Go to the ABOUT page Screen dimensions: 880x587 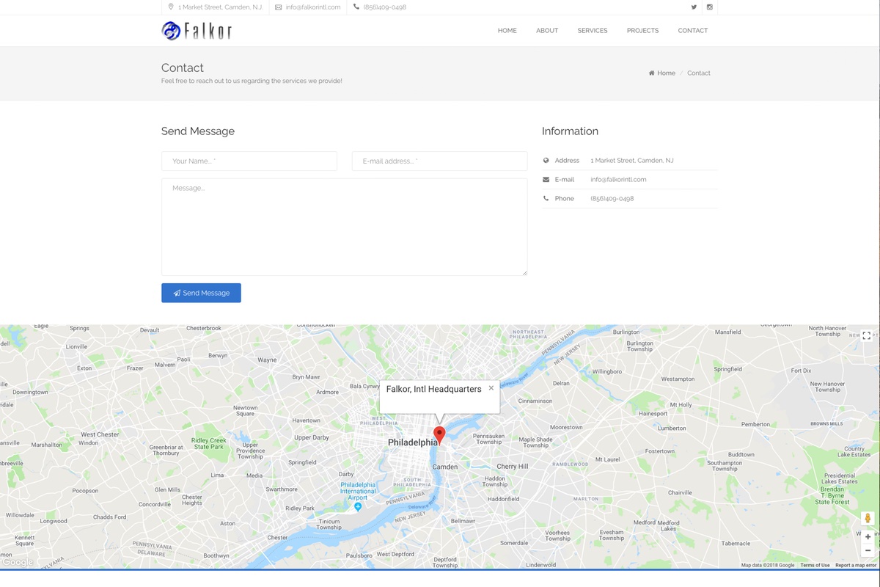click(547, 31)
